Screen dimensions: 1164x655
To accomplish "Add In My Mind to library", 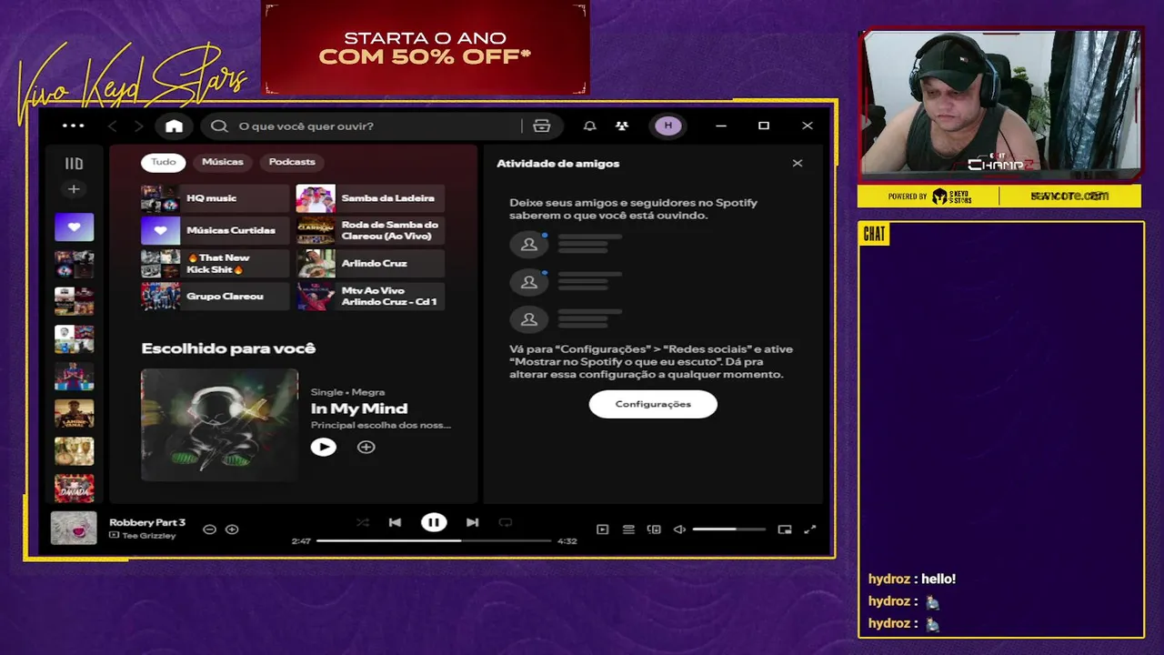I will (366, 447).
